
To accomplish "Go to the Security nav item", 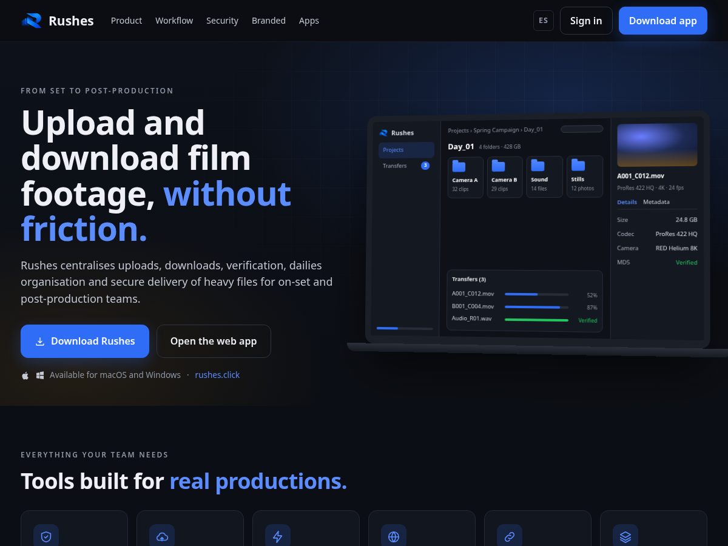I will [x=222, y=21].
